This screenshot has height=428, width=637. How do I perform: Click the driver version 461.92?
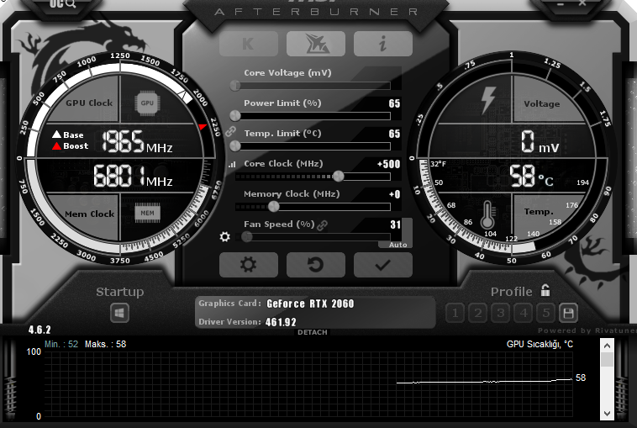pyautogui.click(x=281, y=322)
